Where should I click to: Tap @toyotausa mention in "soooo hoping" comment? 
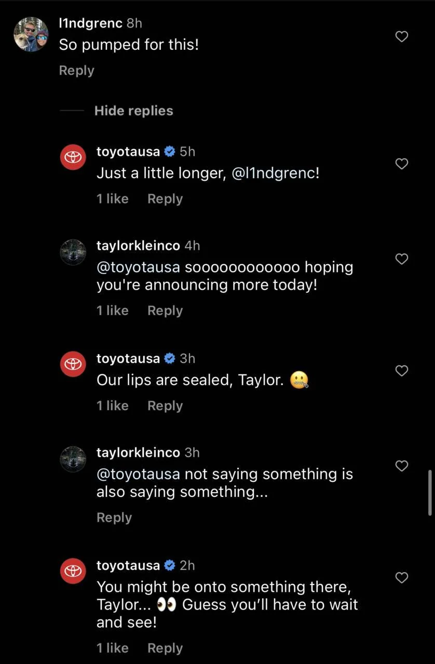tap(138, 267)
